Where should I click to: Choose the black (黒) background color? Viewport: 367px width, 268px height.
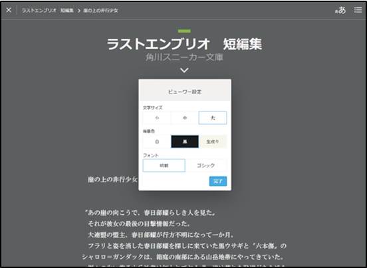click(185, 142)
